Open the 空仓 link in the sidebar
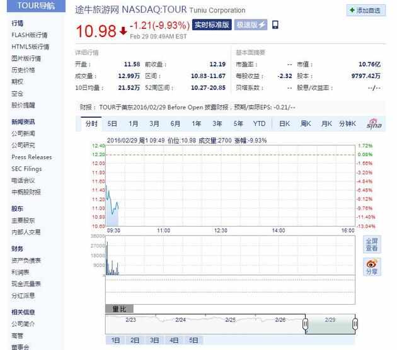Screen dimensions: 397x350 click(x=17, y=94)
